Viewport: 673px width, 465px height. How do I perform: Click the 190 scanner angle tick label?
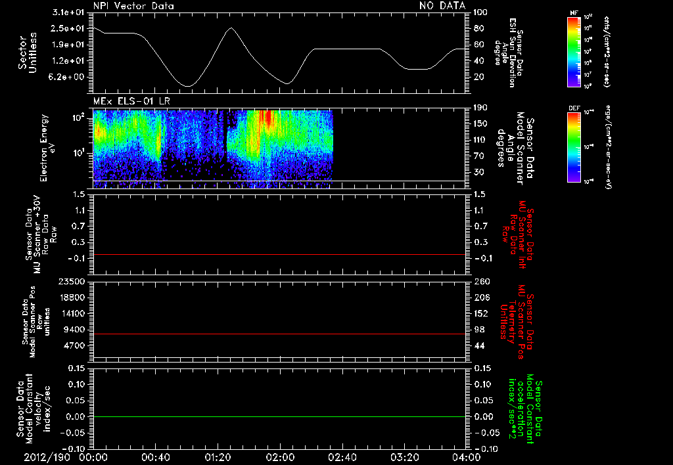pyautogui.click(x=480, y=108)
